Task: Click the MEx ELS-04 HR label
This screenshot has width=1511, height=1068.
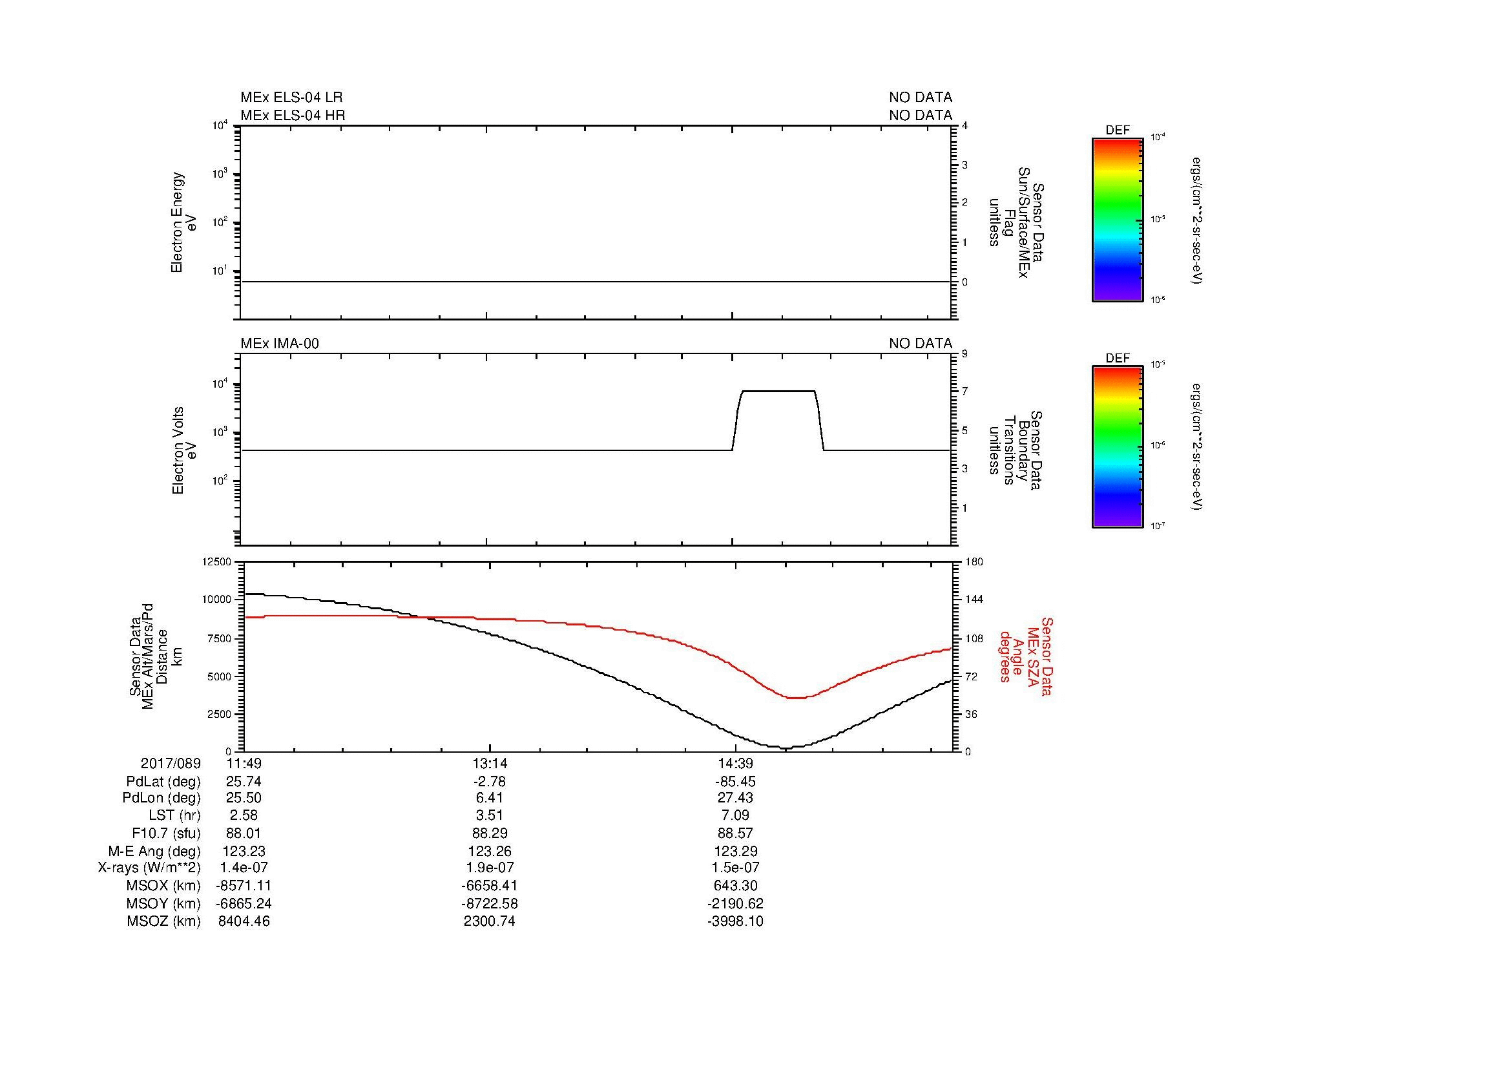Action: point(292,115)
